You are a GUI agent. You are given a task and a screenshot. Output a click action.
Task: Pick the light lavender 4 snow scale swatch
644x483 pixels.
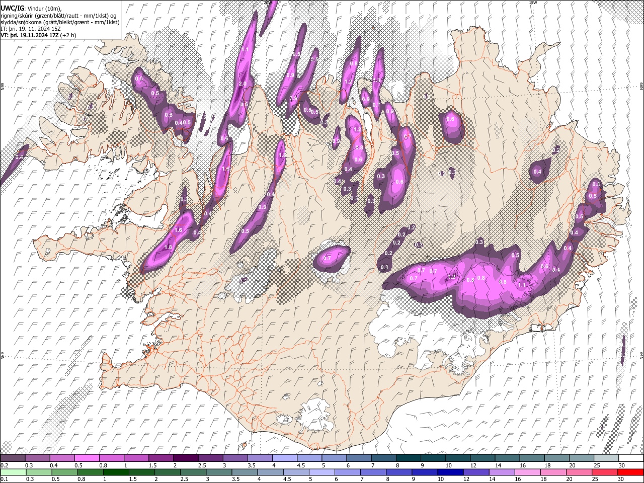point(284,458)
